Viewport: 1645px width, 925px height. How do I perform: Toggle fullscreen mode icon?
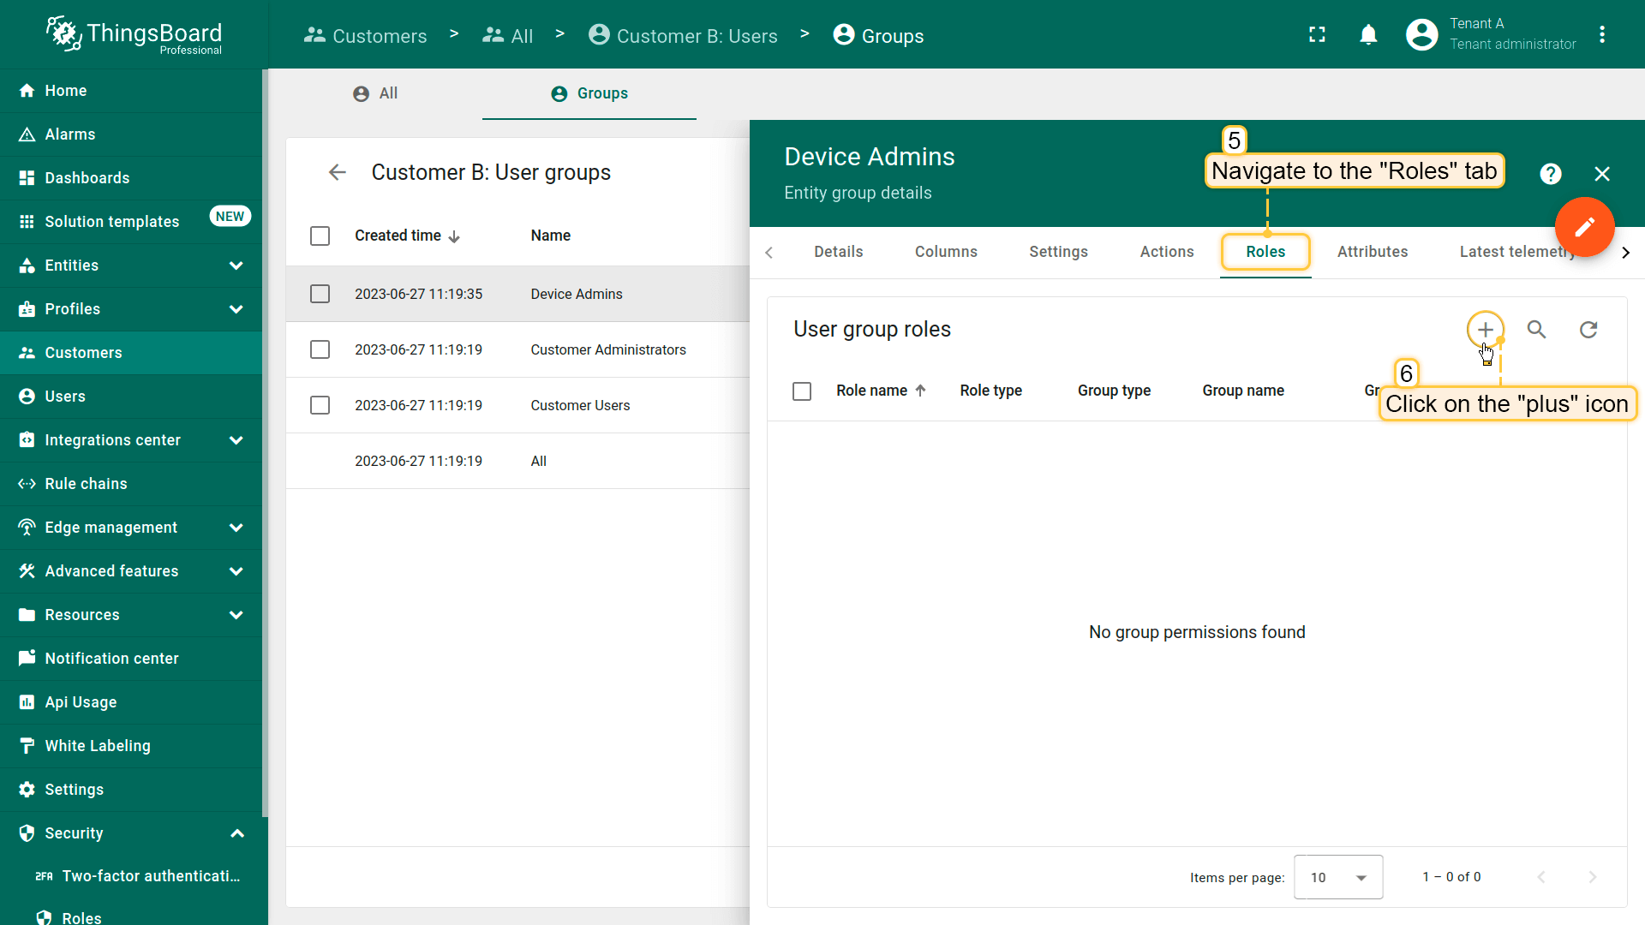pos(1317,35)
